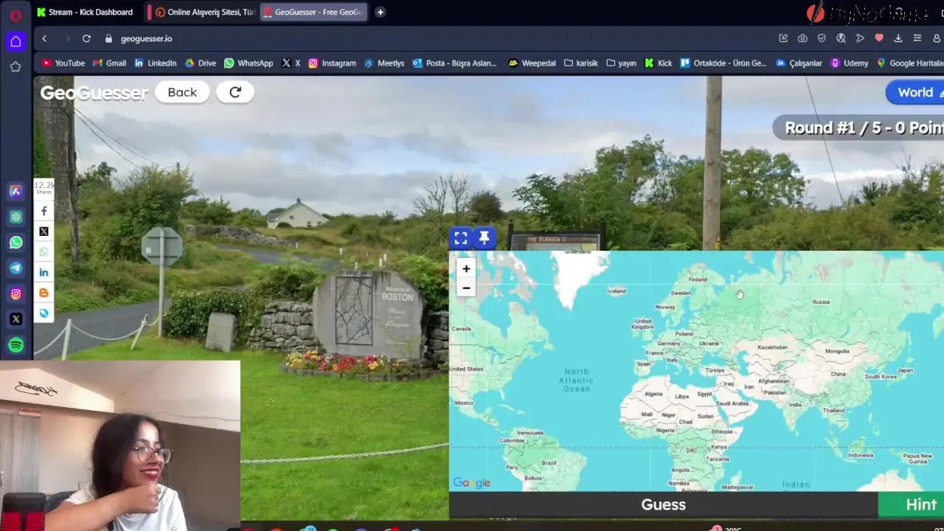The height and width of the screenshot is (531, 944).
Task: Select the GeoGuesser browser tab
Action: pos(314,12)
